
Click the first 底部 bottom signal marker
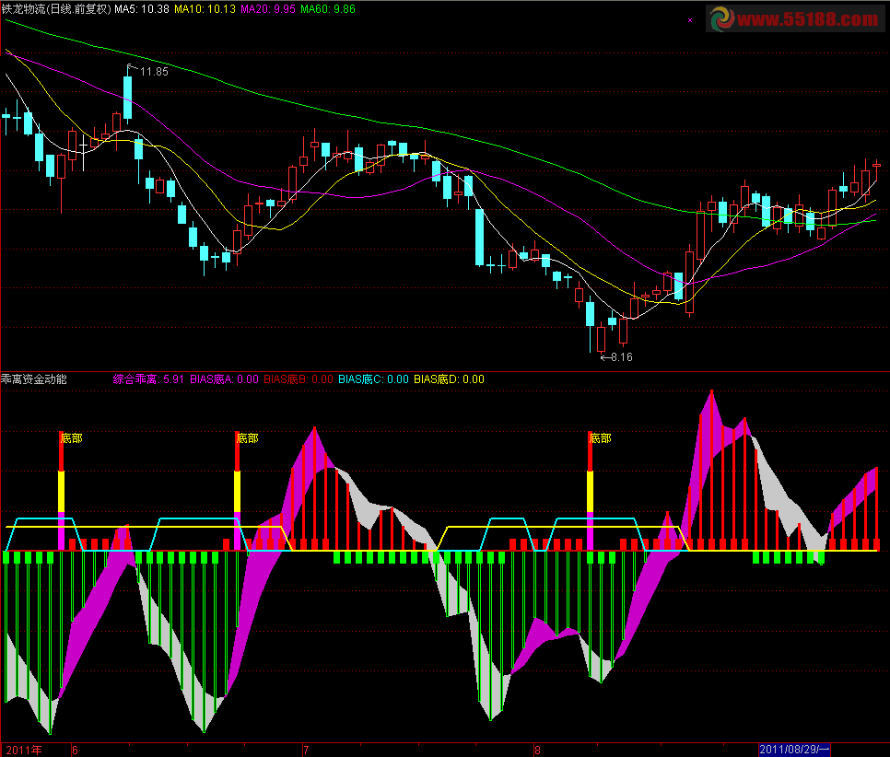[x=71, y=438]
